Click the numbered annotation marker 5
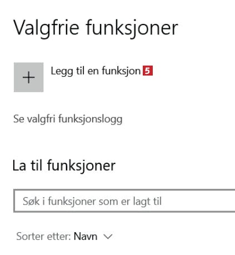Screen dimensions: 235x255 (148, 71)
